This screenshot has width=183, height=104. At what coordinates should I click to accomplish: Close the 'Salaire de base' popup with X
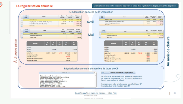95,73
